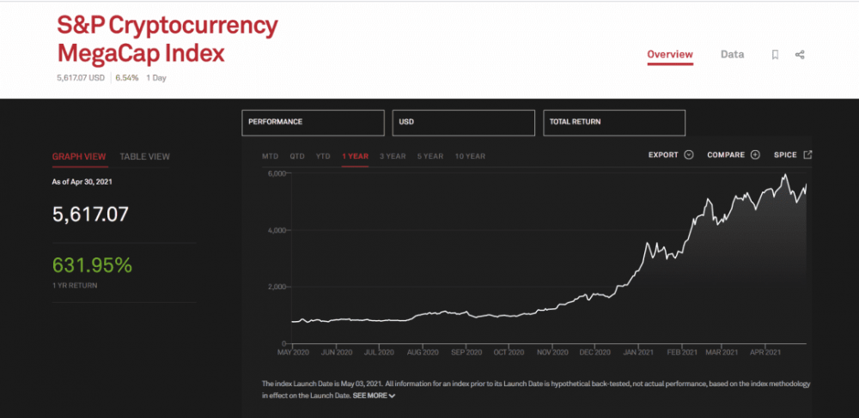Image resolution: width=859 pixels, height=418 pixels.
Task: Click the share icon in header
Action: point(800,54)
